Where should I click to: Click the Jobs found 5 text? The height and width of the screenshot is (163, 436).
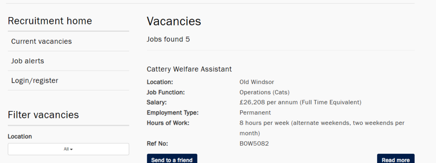(x=168, y=40)
